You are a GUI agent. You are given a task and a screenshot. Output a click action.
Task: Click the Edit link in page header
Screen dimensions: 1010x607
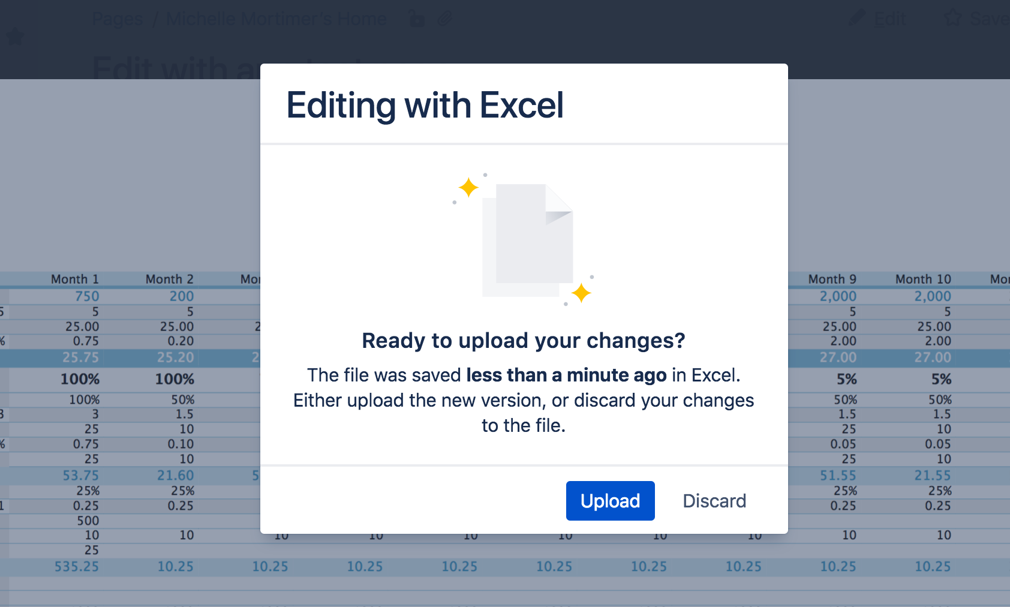(889, 19)
